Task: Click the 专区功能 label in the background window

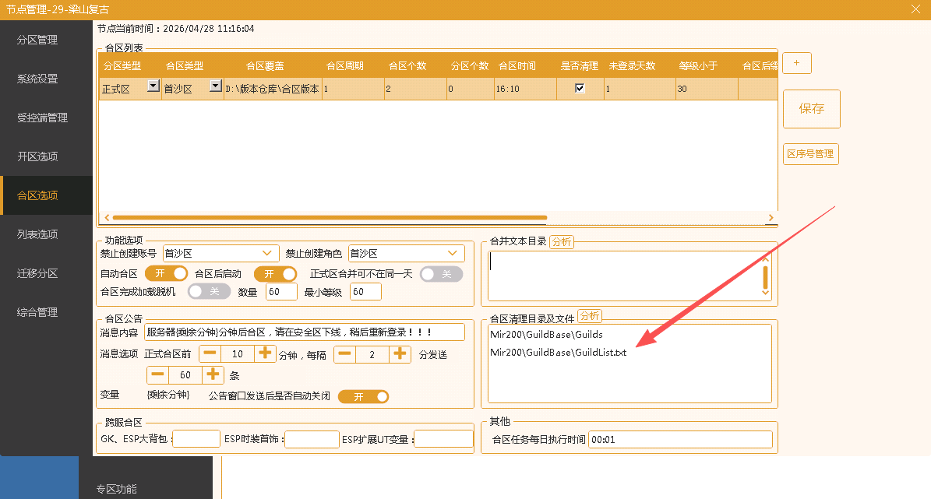Action: [x=116, y=489]
